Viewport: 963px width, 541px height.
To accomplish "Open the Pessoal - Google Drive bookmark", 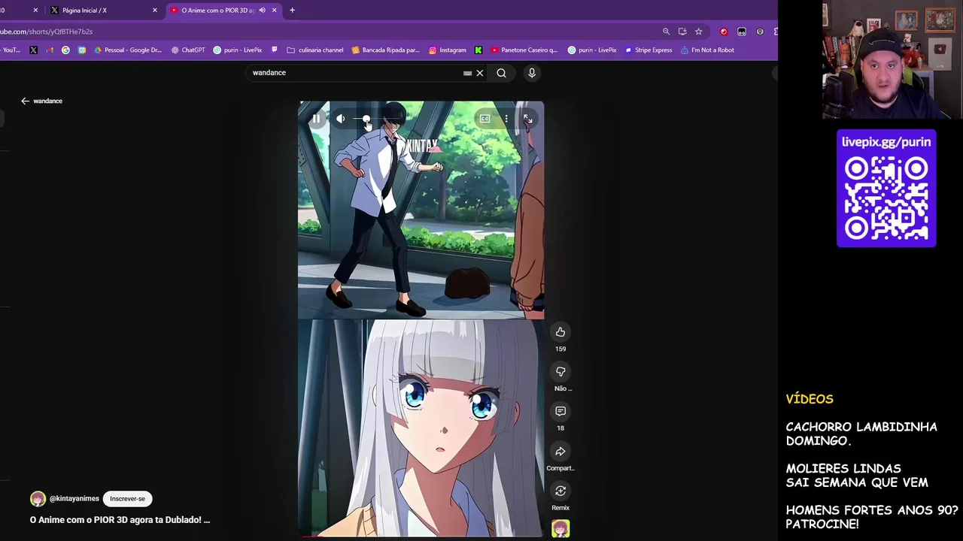I will click(x=128, y=50).
